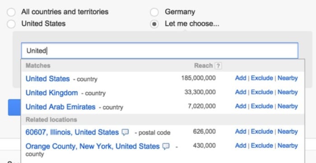Select All countries and territories radio button
The height and width of the screenshot is (163, 316).
pos(11,12)
